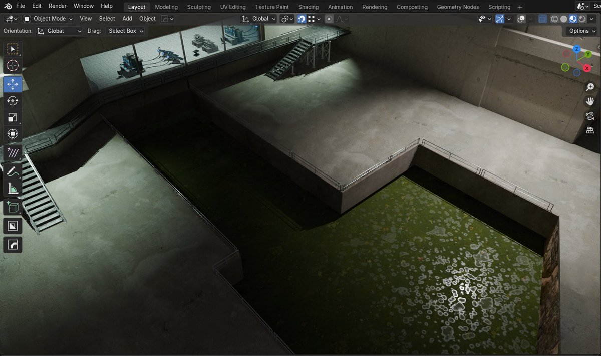Toggle camera view icon
This screenshot has width=601, height=356.
tap(590, 116)
